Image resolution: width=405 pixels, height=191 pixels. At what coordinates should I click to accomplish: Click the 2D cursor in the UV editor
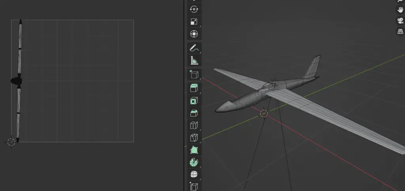click(11, 142)
